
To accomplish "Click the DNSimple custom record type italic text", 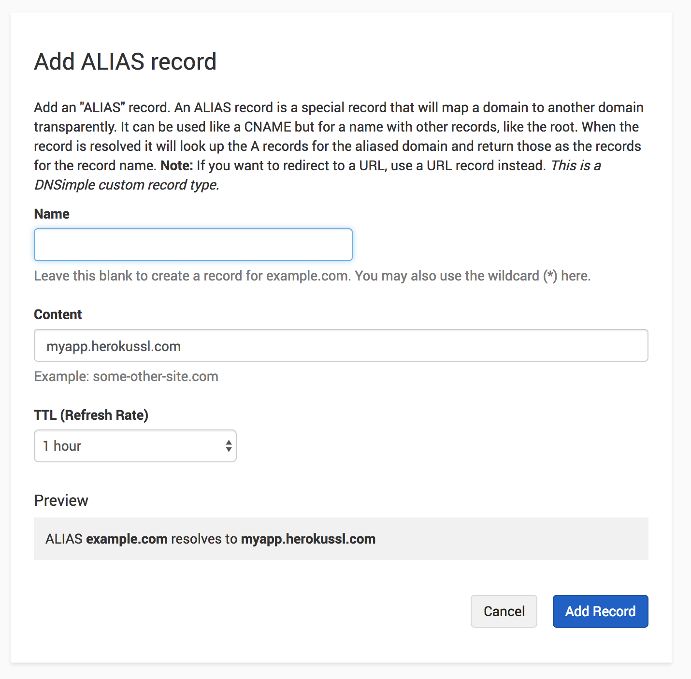I will pos(127,184).
